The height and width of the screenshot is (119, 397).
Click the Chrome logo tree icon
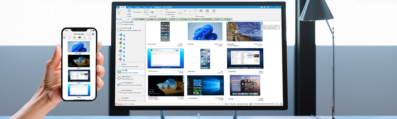pyautogui.click(x=121, y=43)
